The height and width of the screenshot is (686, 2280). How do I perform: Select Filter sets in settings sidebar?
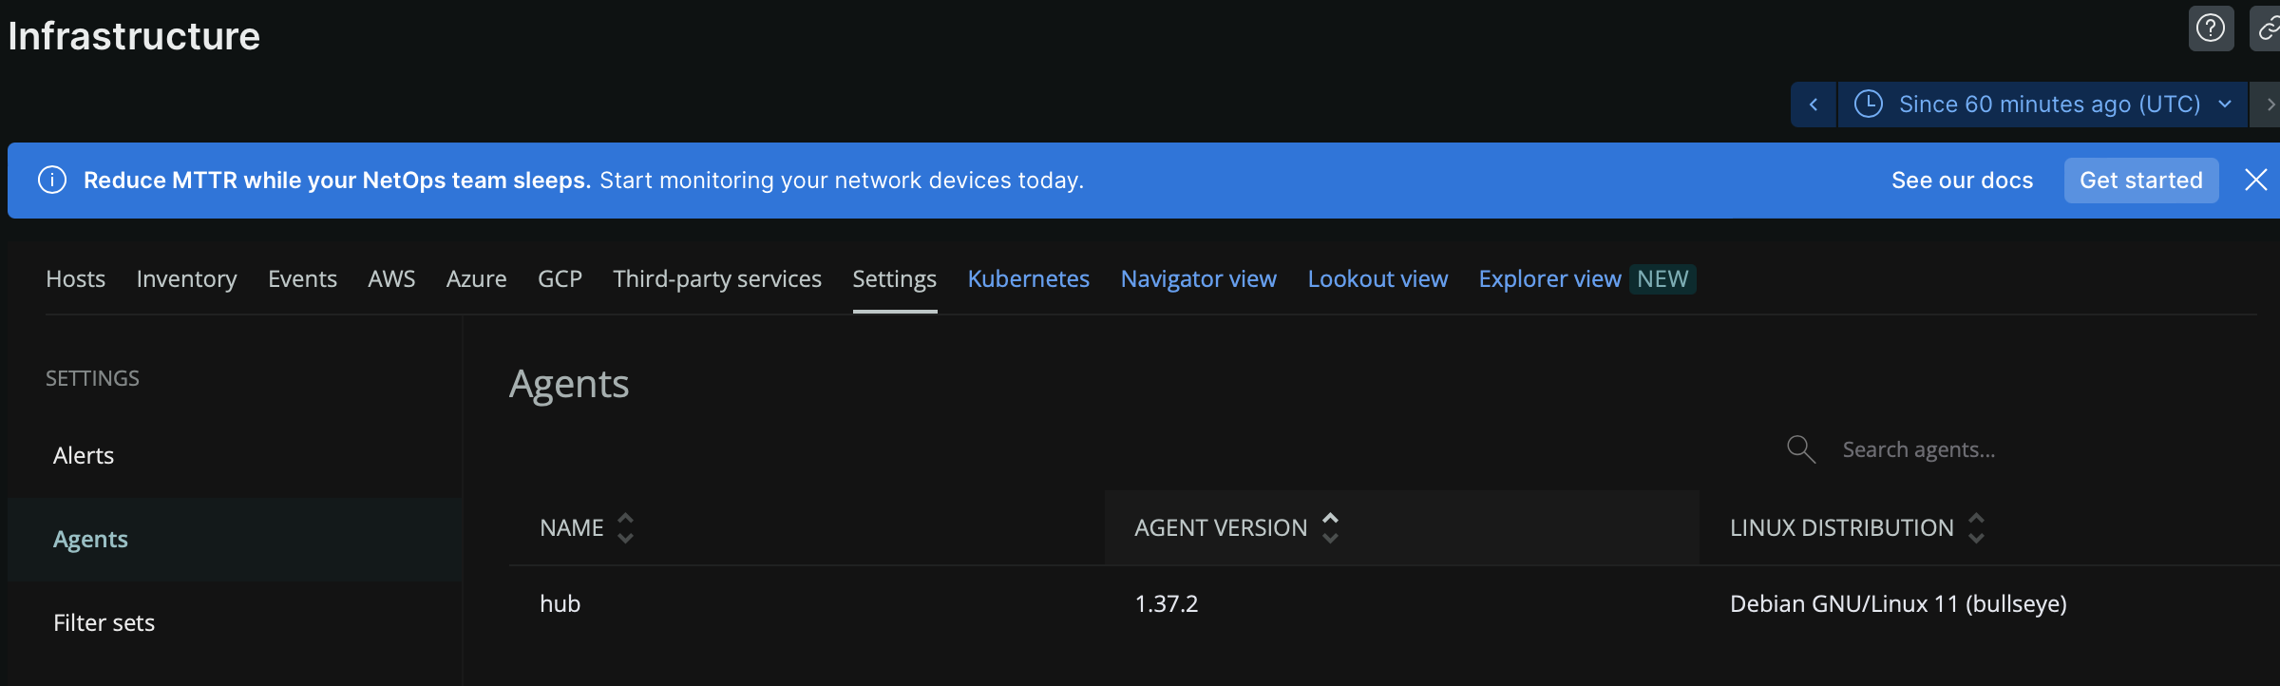point(104,622)
